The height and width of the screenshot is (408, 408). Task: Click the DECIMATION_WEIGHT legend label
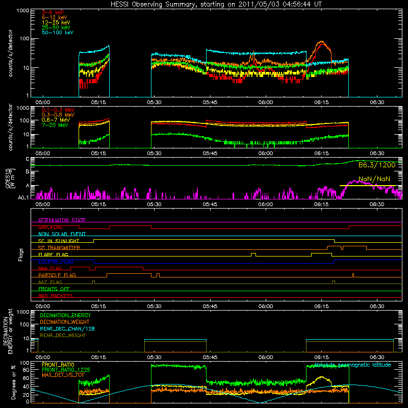(x=65, y=322)
